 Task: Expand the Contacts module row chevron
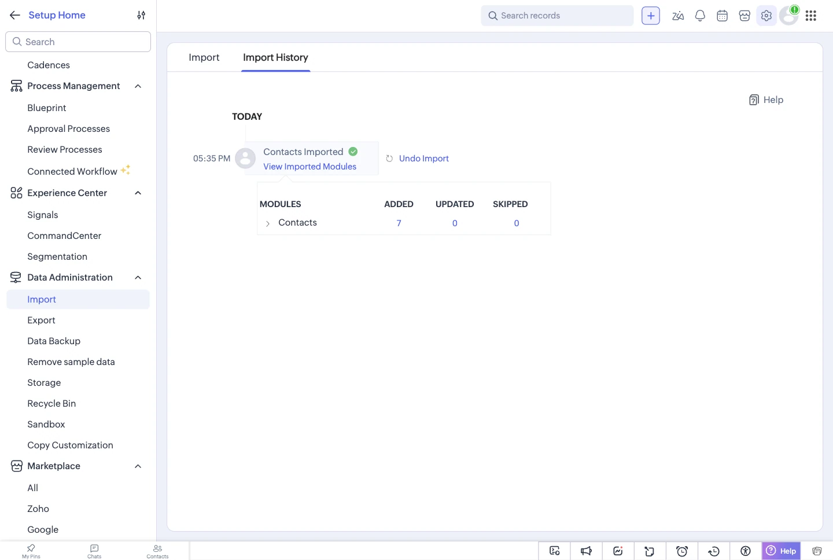click(x=267, y=223)
